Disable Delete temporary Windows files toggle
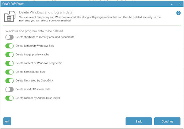This screenshot has height=129, width=184. [10, 46]
